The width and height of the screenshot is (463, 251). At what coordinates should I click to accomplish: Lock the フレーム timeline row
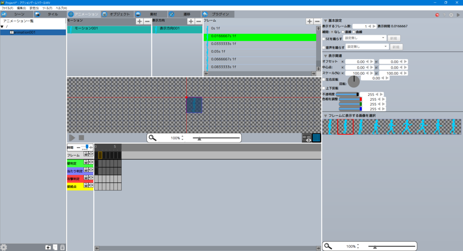[86, 154]
